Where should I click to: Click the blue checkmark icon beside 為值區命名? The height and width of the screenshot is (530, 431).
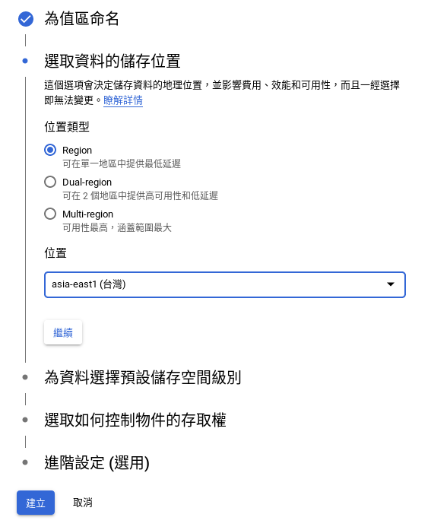tap(26, 19)
